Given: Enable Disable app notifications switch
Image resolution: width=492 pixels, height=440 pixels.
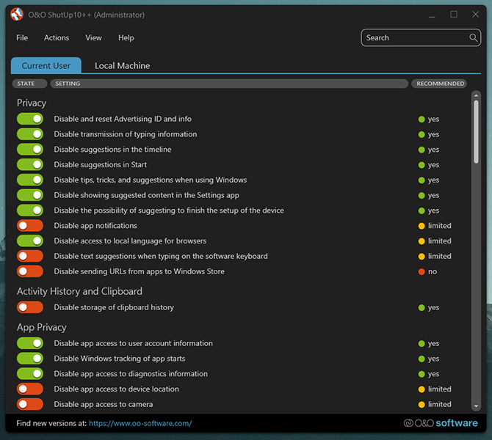Looking at the screenshot, I should [x=30, y=226].
